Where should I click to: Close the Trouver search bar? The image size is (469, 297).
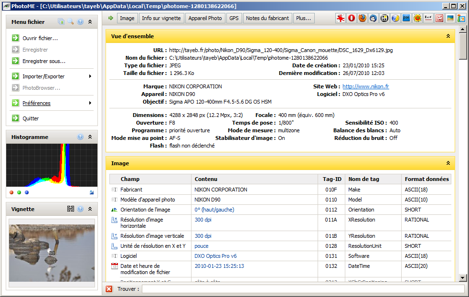click(x=109, y=289)
